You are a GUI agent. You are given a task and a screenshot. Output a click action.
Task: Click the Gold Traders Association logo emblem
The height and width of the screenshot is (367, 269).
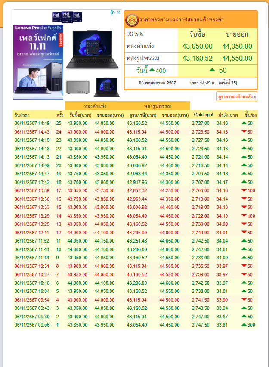(x=132, y=20)
